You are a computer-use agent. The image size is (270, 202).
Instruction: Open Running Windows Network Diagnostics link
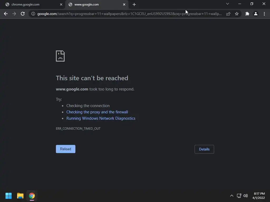[x=101, y=118]
